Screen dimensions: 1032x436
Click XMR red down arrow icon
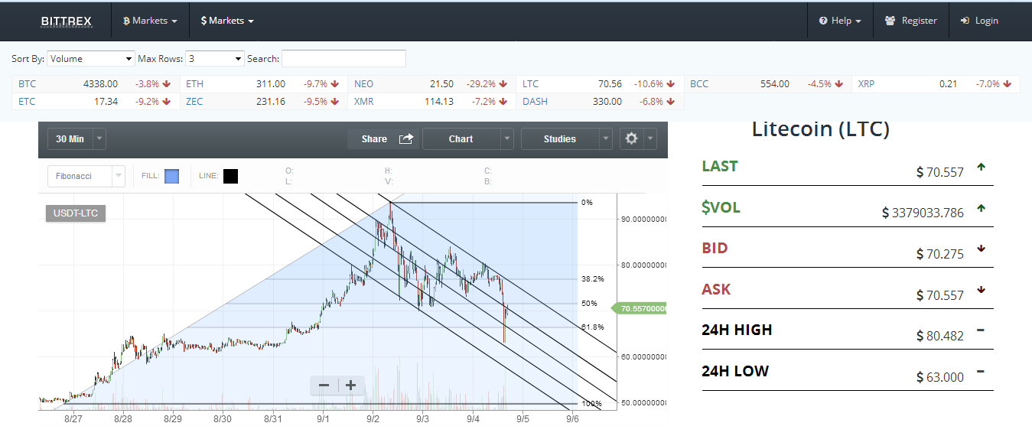[x=503, y=101]
